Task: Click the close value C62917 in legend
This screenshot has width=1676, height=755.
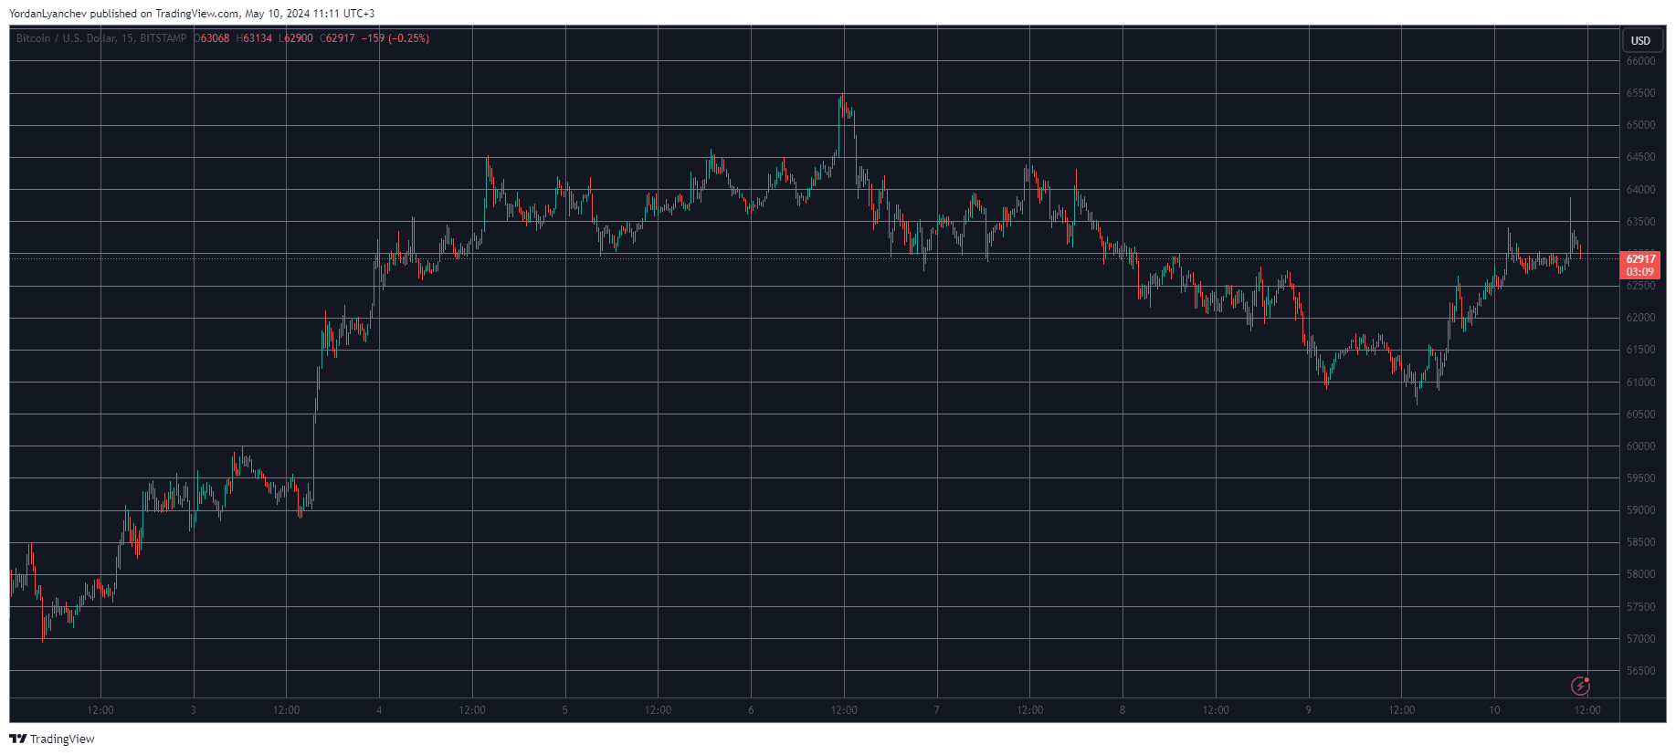Action: (x=337, y=38)
